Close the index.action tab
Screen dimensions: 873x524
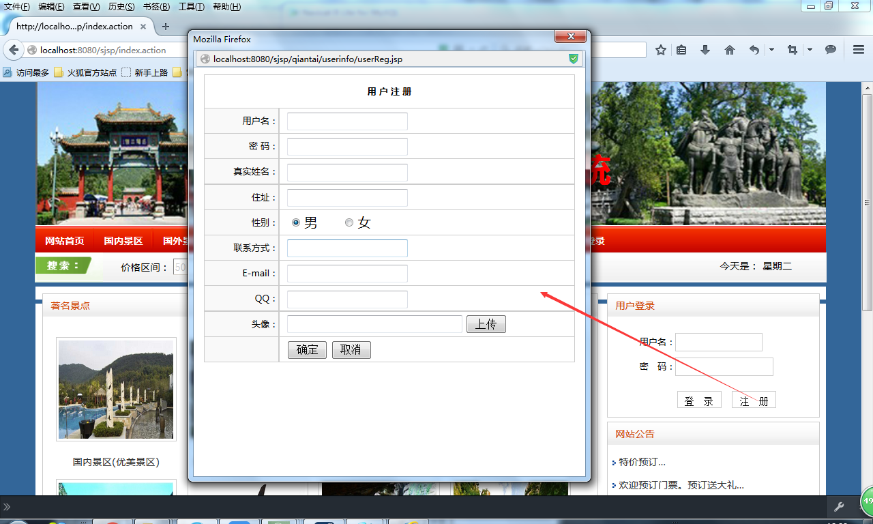pos(143,27)
